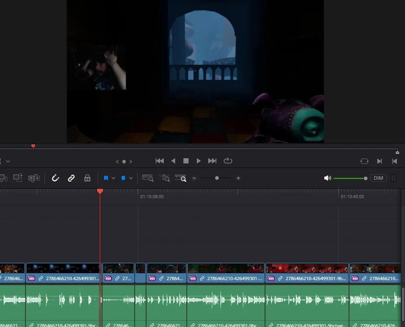
Task: Select audio clip labeled 2786466210-426...
Action: tap(375, 306)
